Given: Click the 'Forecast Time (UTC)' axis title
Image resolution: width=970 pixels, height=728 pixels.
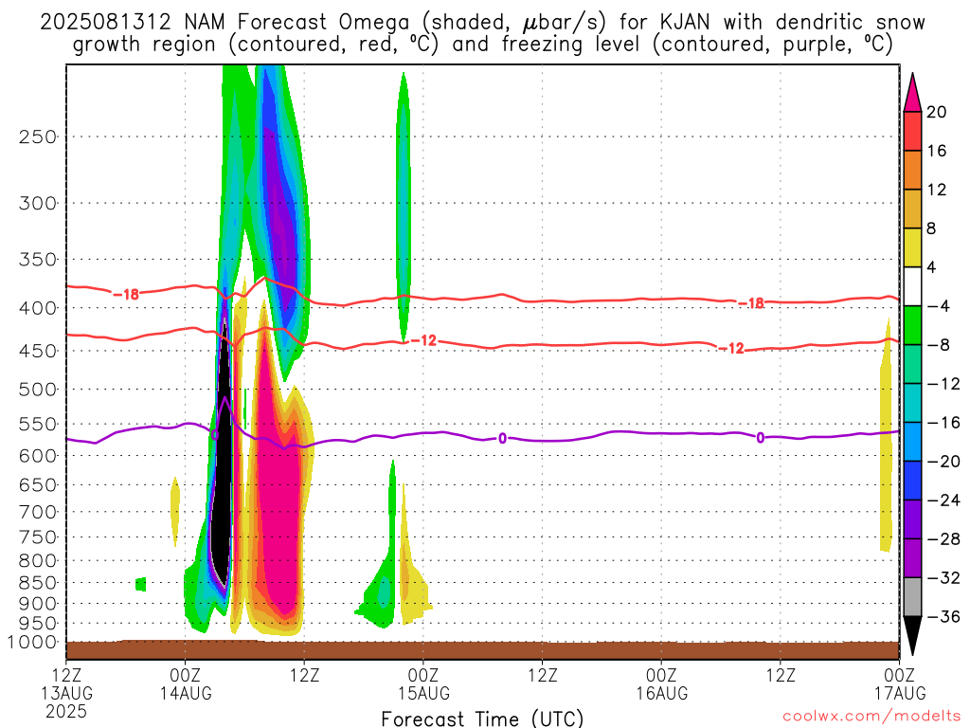Looking at the screenshot, I should (482, 719).
